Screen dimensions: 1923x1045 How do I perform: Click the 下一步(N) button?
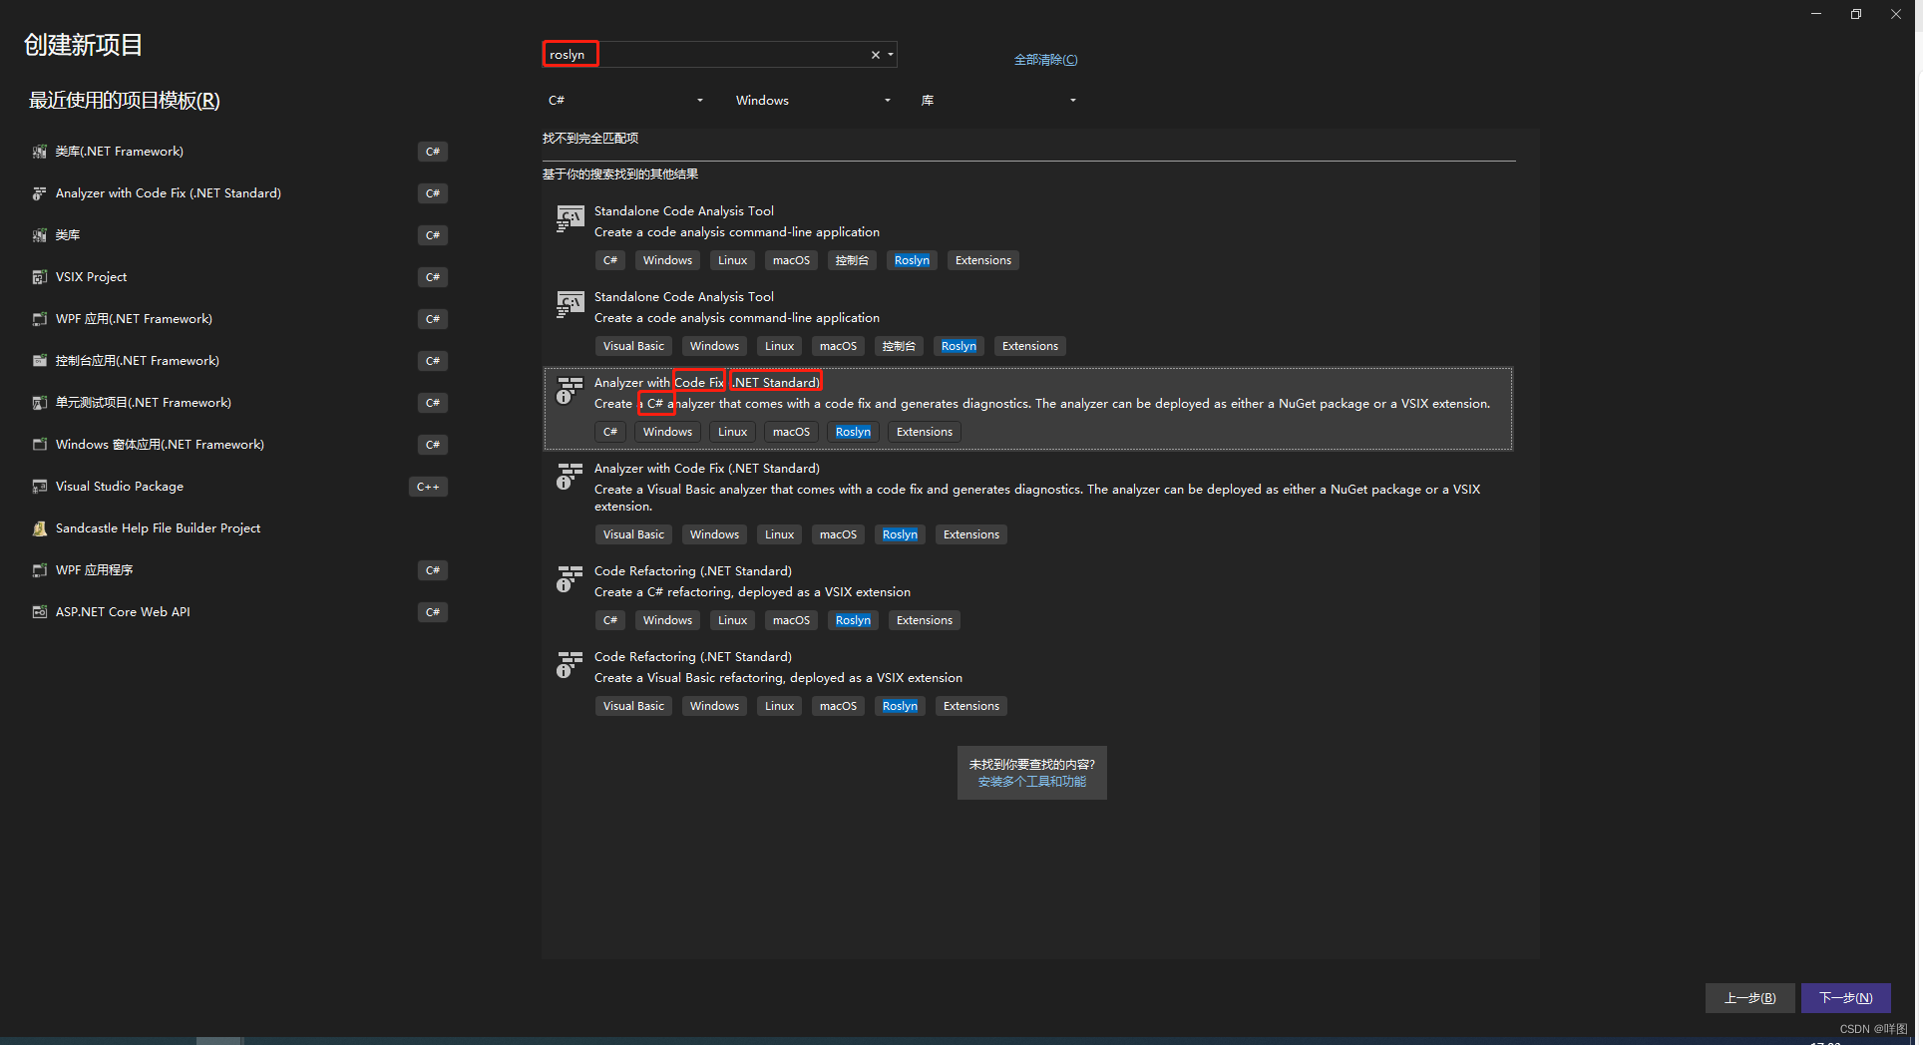pos(1845,998)
